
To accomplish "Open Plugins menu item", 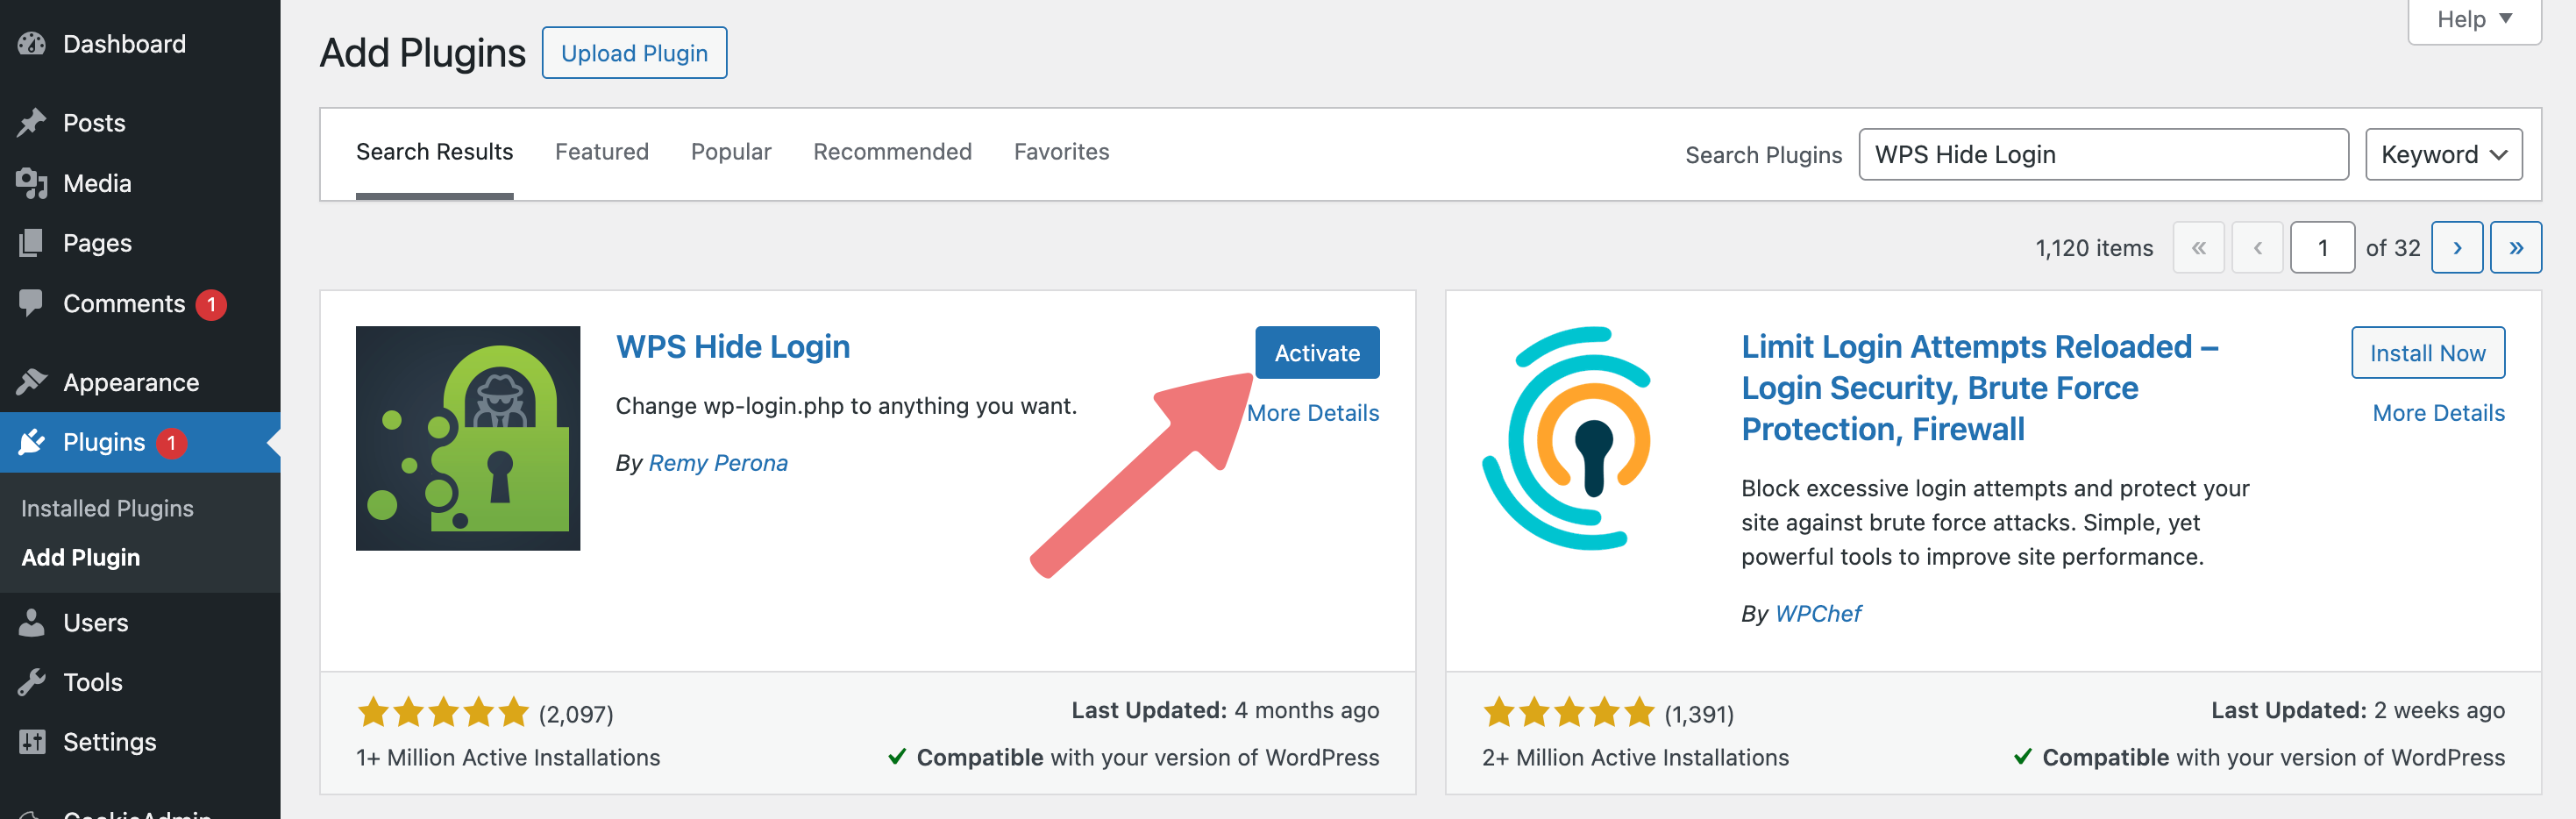I will click(x=140, y=442).
